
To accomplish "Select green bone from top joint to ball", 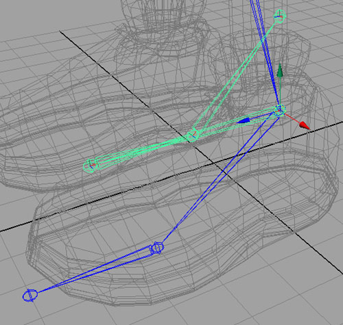I will click(x=235, y=75).
